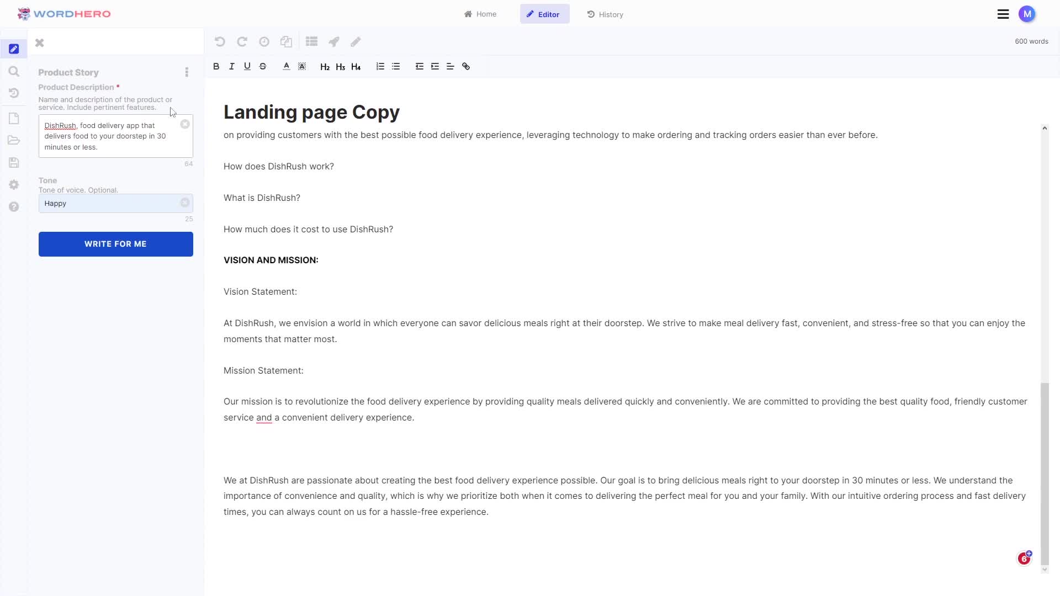Toggle bold formatting
This screenshot has width=1060, height=596.
[x=216, y=66]
